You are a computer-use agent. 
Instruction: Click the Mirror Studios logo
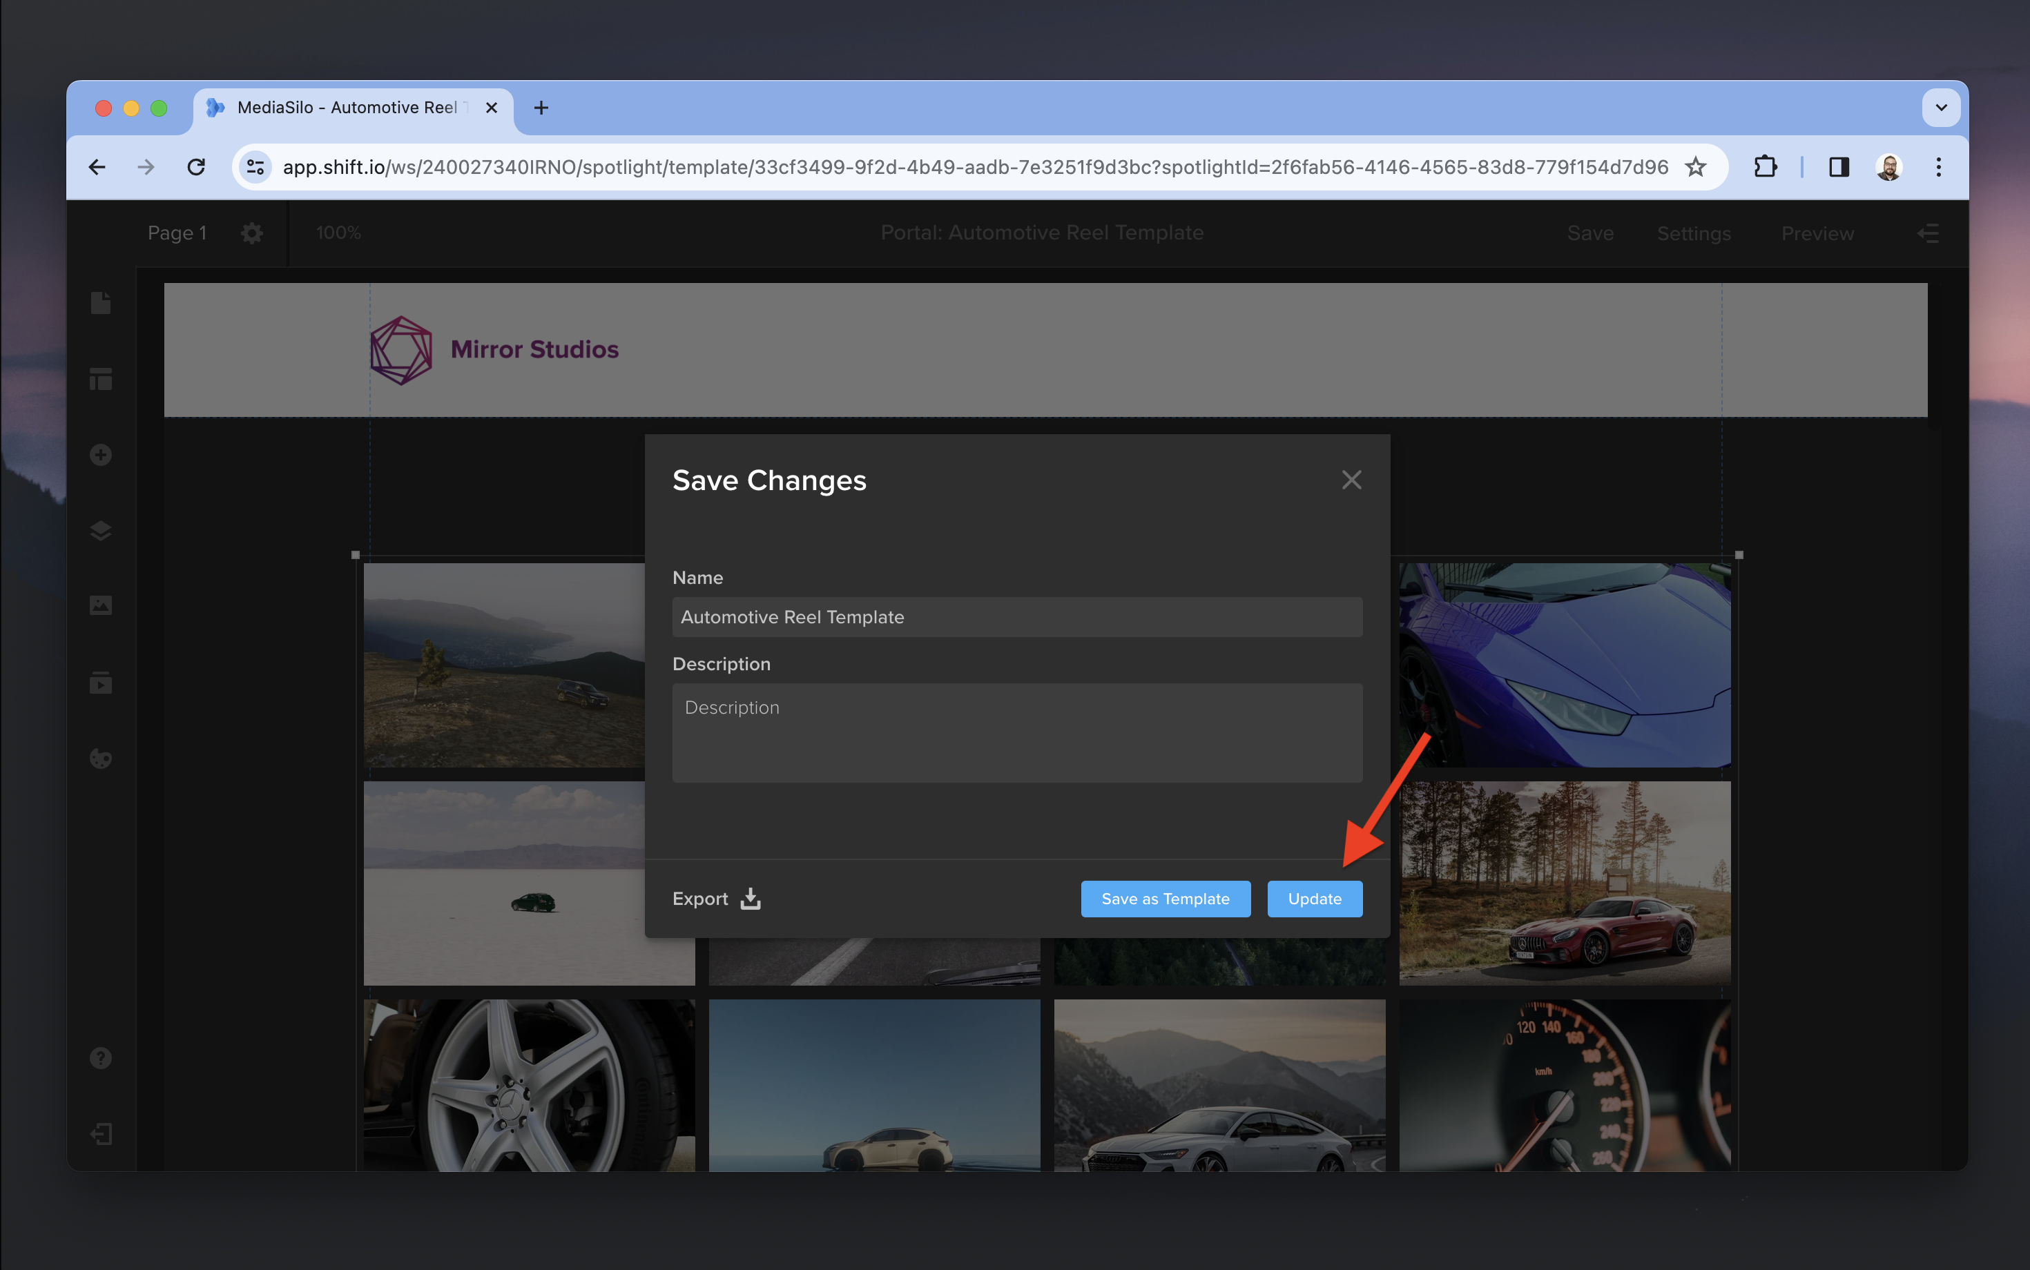pos(494,349)
